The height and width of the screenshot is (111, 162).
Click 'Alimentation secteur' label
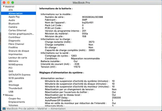(53, 78)
